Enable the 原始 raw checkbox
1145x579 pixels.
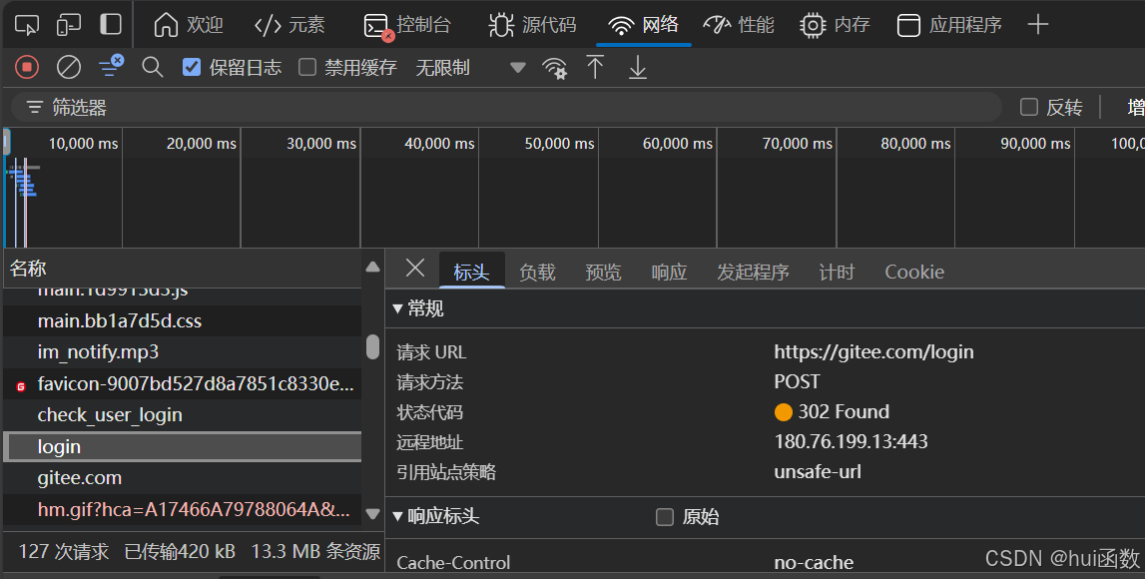pos(665,517)
